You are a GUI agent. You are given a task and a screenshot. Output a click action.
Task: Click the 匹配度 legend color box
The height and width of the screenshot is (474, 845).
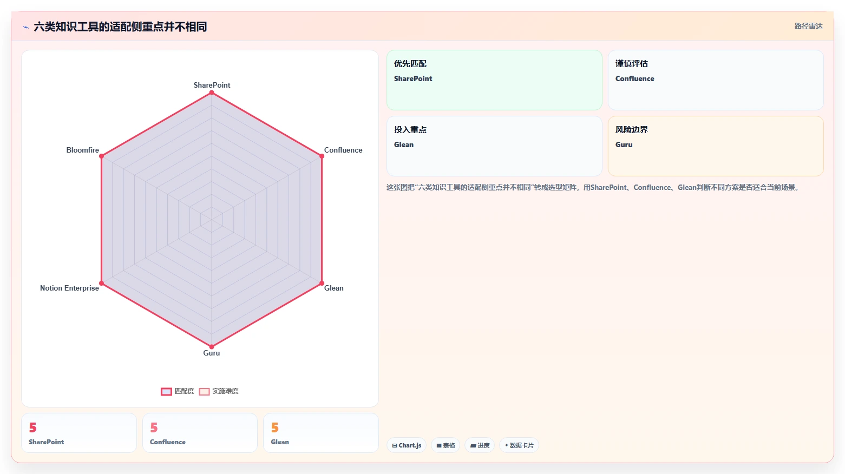(166, 391)
